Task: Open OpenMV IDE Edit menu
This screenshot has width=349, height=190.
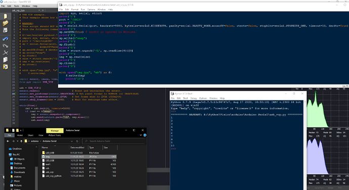Action: pos(9,6)
